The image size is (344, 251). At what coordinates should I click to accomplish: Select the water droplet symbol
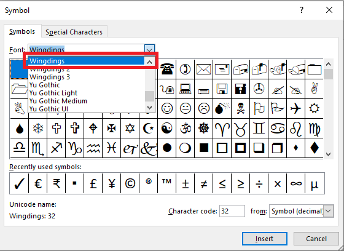pos(20,129)
